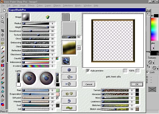Open the Layers menu
Viewport: 159px width, 114px height.
pos(48,5)
